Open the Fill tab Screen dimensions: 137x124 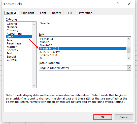pos(70,13)
